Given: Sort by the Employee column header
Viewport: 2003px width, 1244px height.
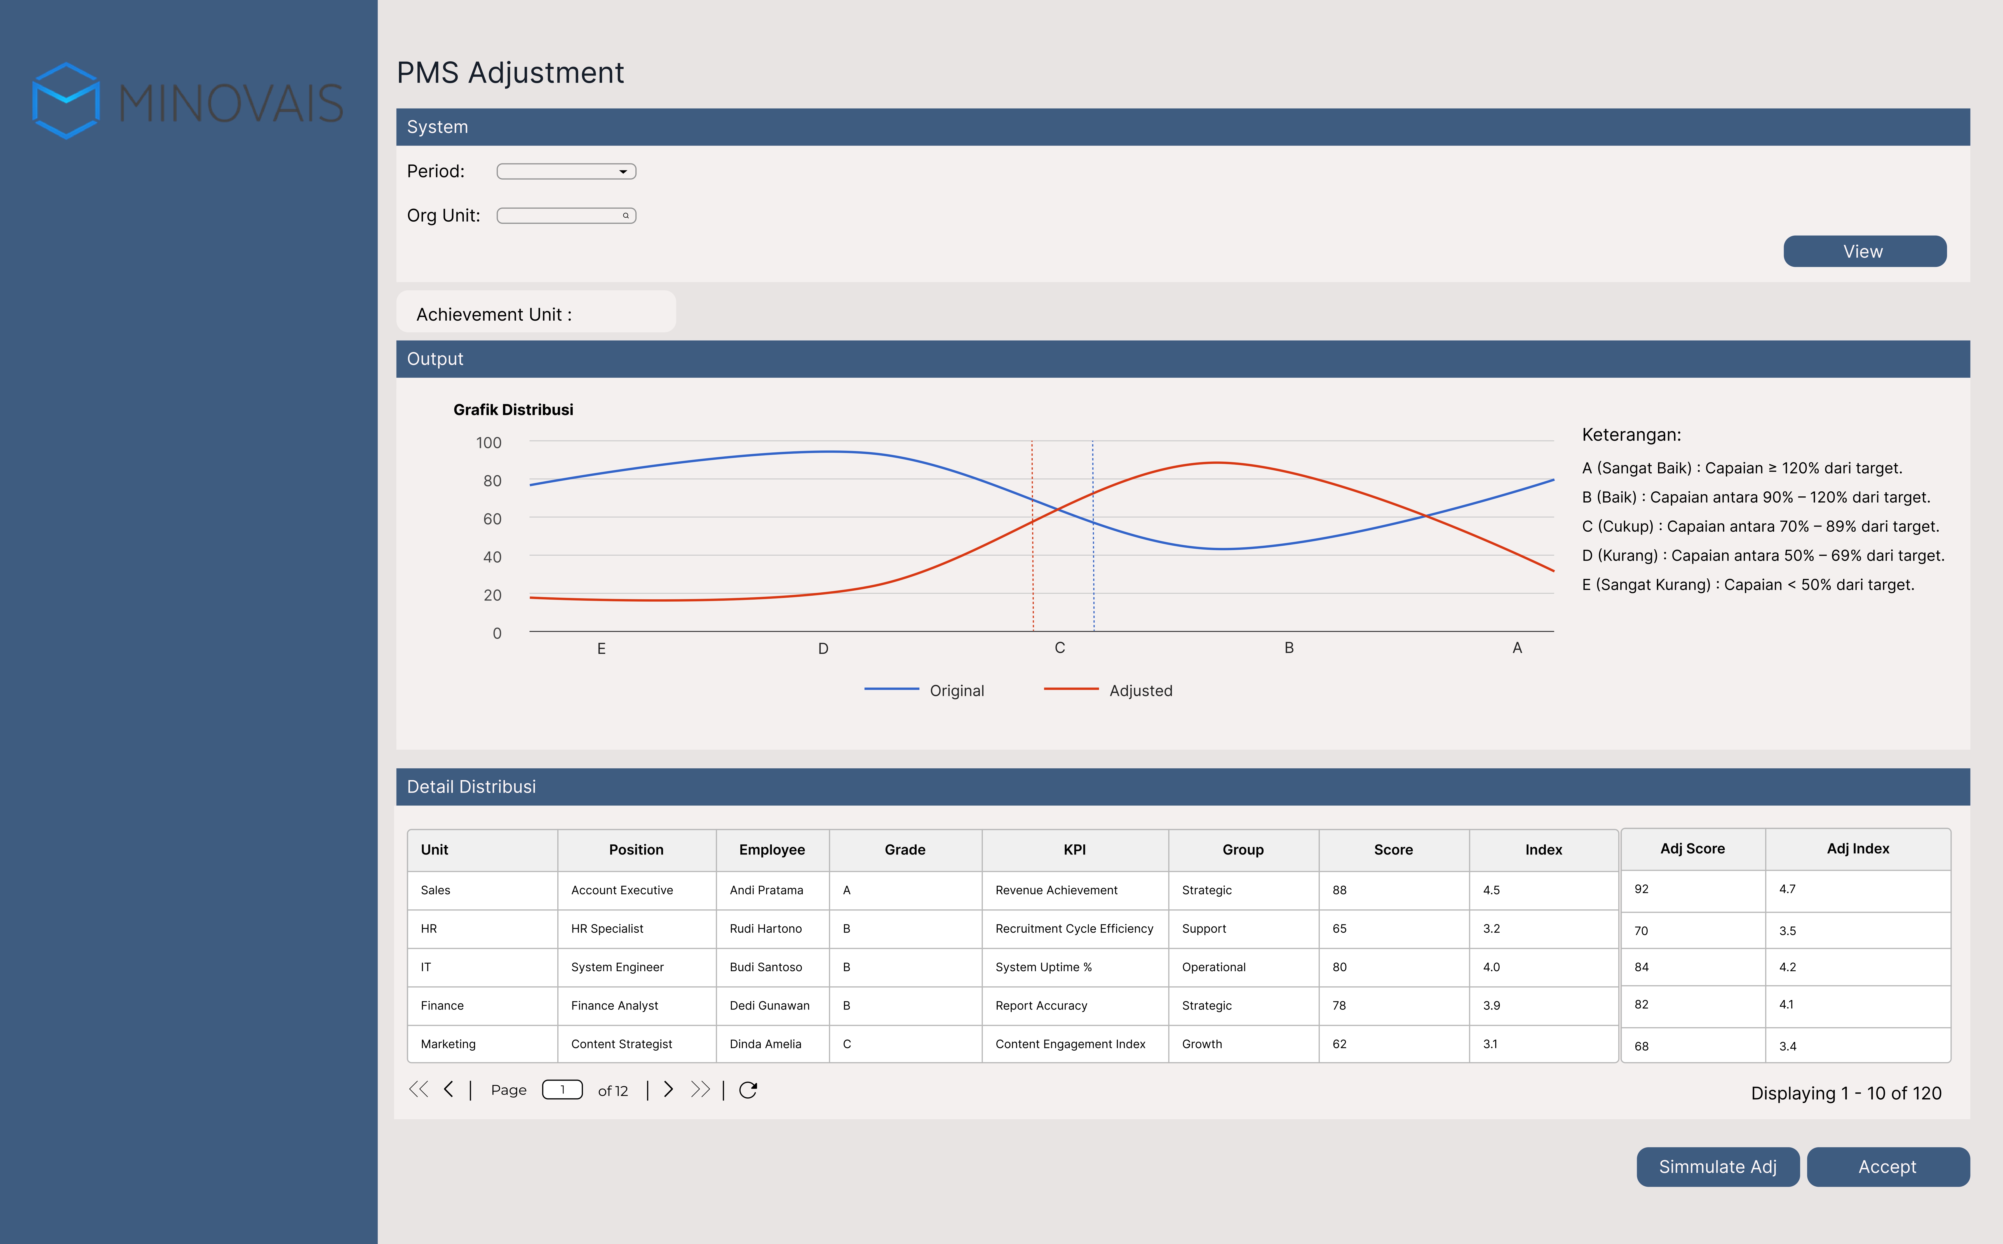Looking at the screenshot, I should [772, 850].
